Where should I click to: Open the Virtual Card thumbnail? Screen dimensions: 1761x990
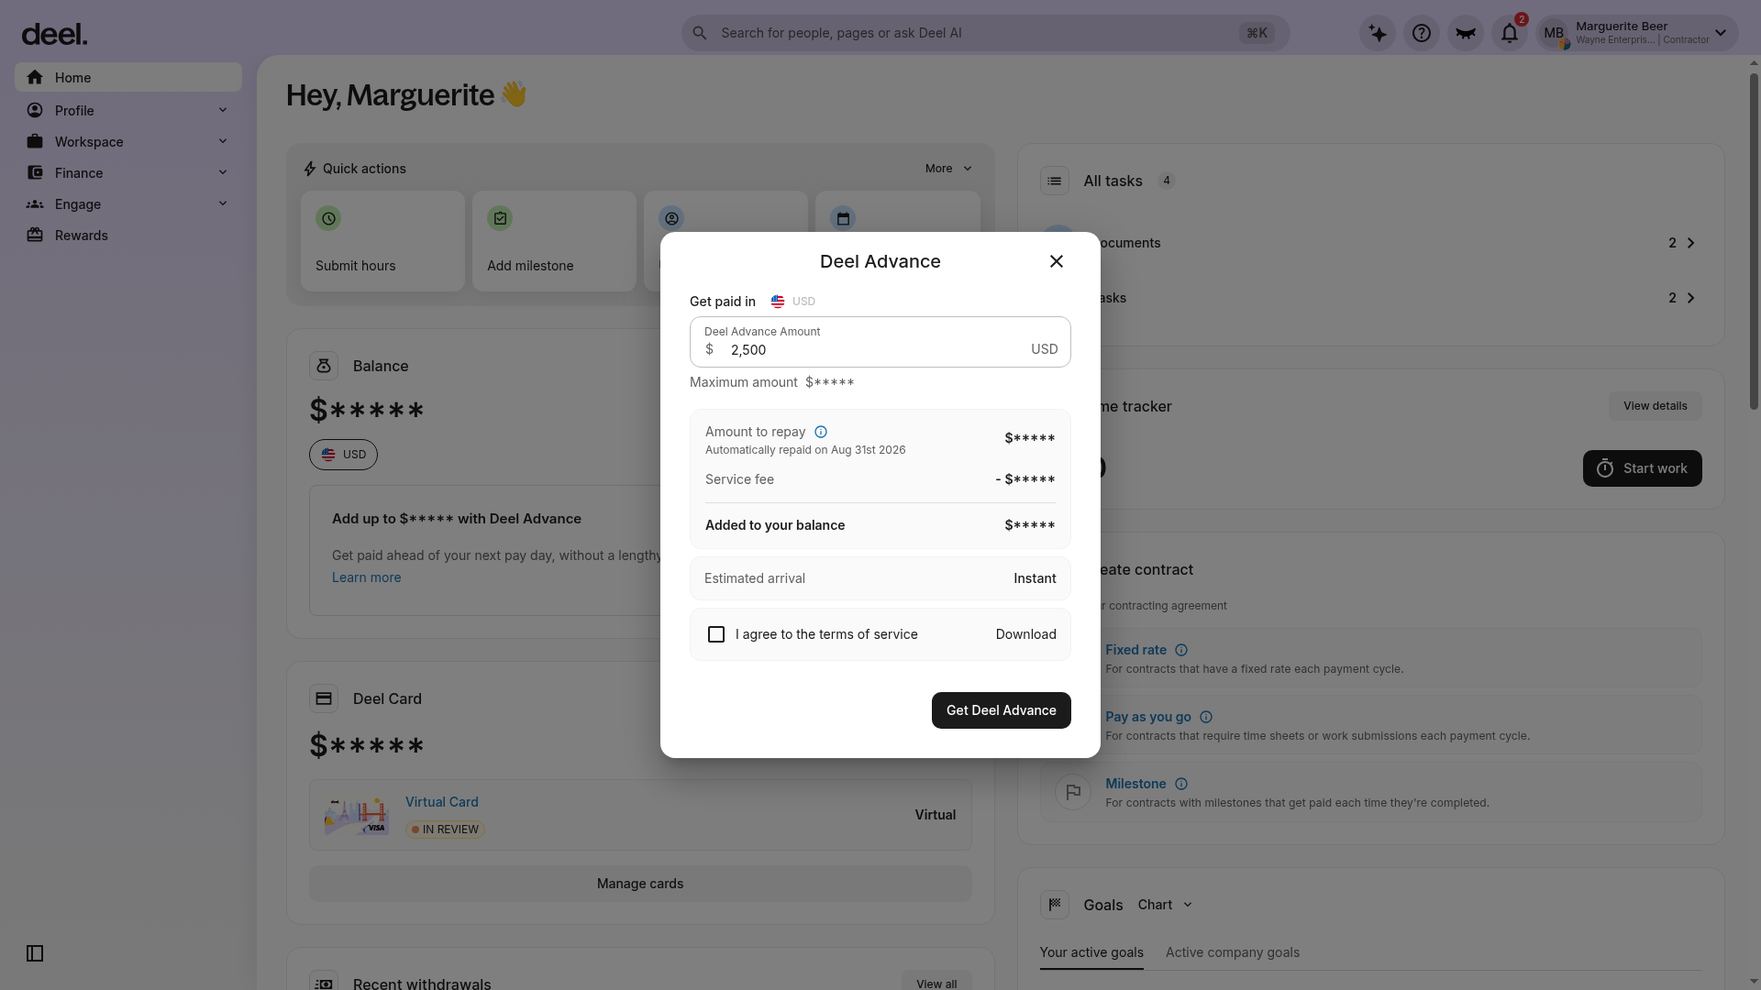(357, 815)
